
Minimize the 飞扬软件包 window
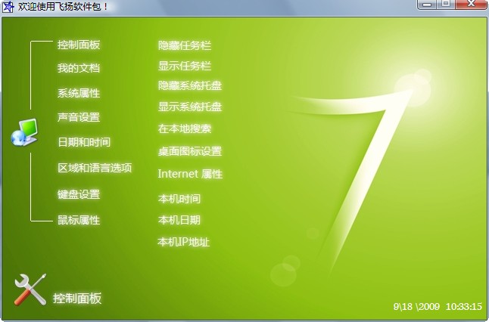pos(427,5)
